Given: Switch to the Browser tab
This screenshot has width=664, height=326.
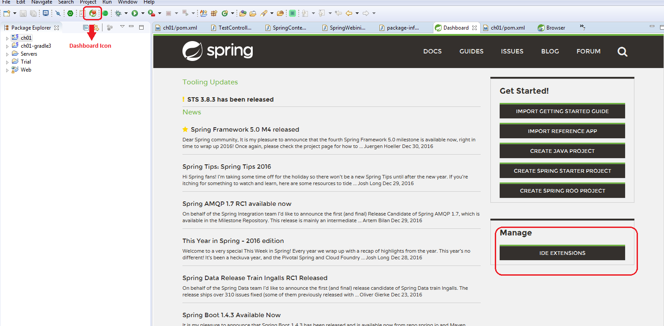Looking at the screenshot, I should click(x=551, y=27).
